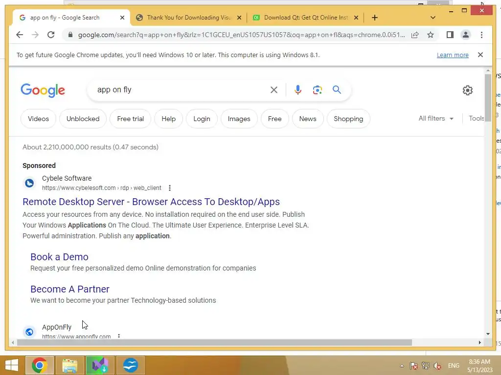The width and height of the screenshot is (501, 375).
Task: Open the AppOnFly search result
Action: click(x=57, y=327)
